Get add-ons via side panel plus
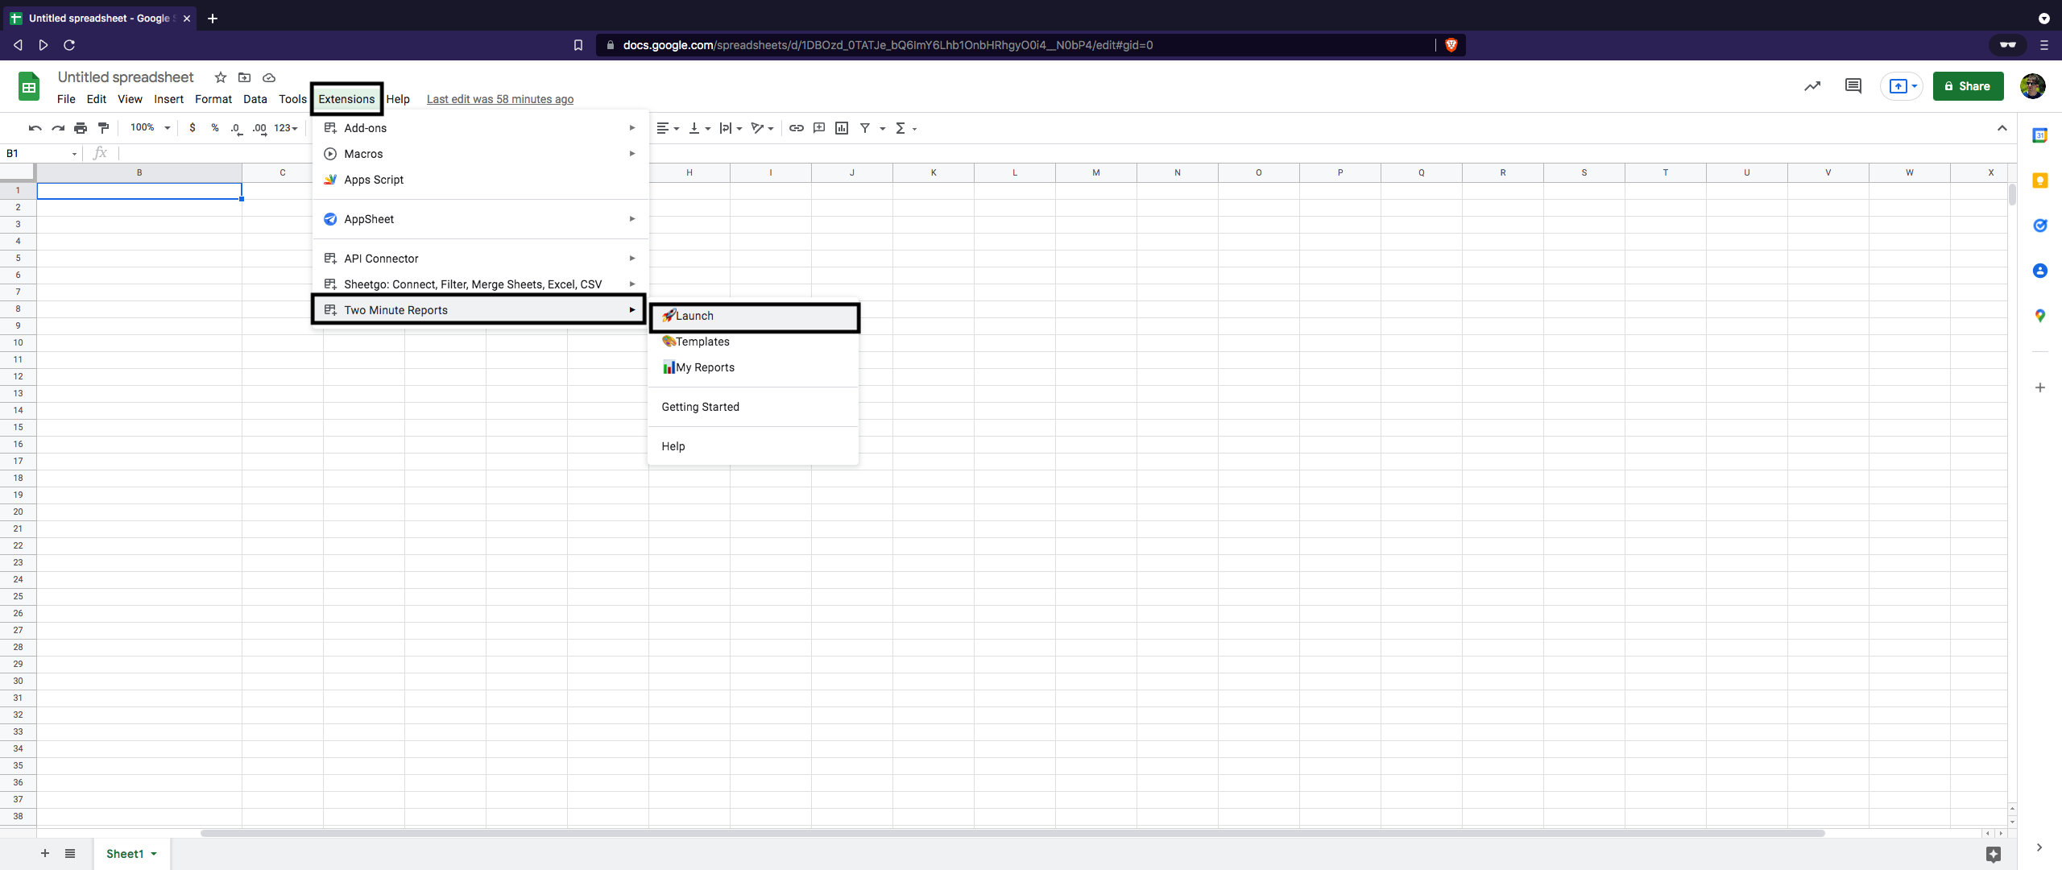Screen dimensions: 2062x870 (x=2040, y=387)
